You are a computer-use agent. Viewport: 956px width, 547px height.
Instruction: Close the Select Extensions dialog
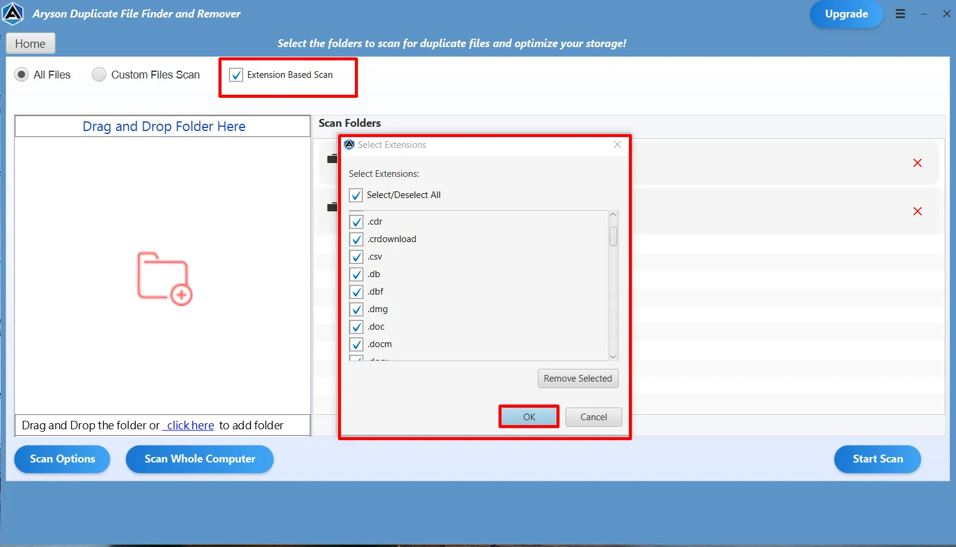[x=617, y=144]
